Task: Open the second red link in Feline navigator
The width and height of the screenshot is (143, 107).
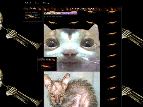Action: (x=46, y=65)
